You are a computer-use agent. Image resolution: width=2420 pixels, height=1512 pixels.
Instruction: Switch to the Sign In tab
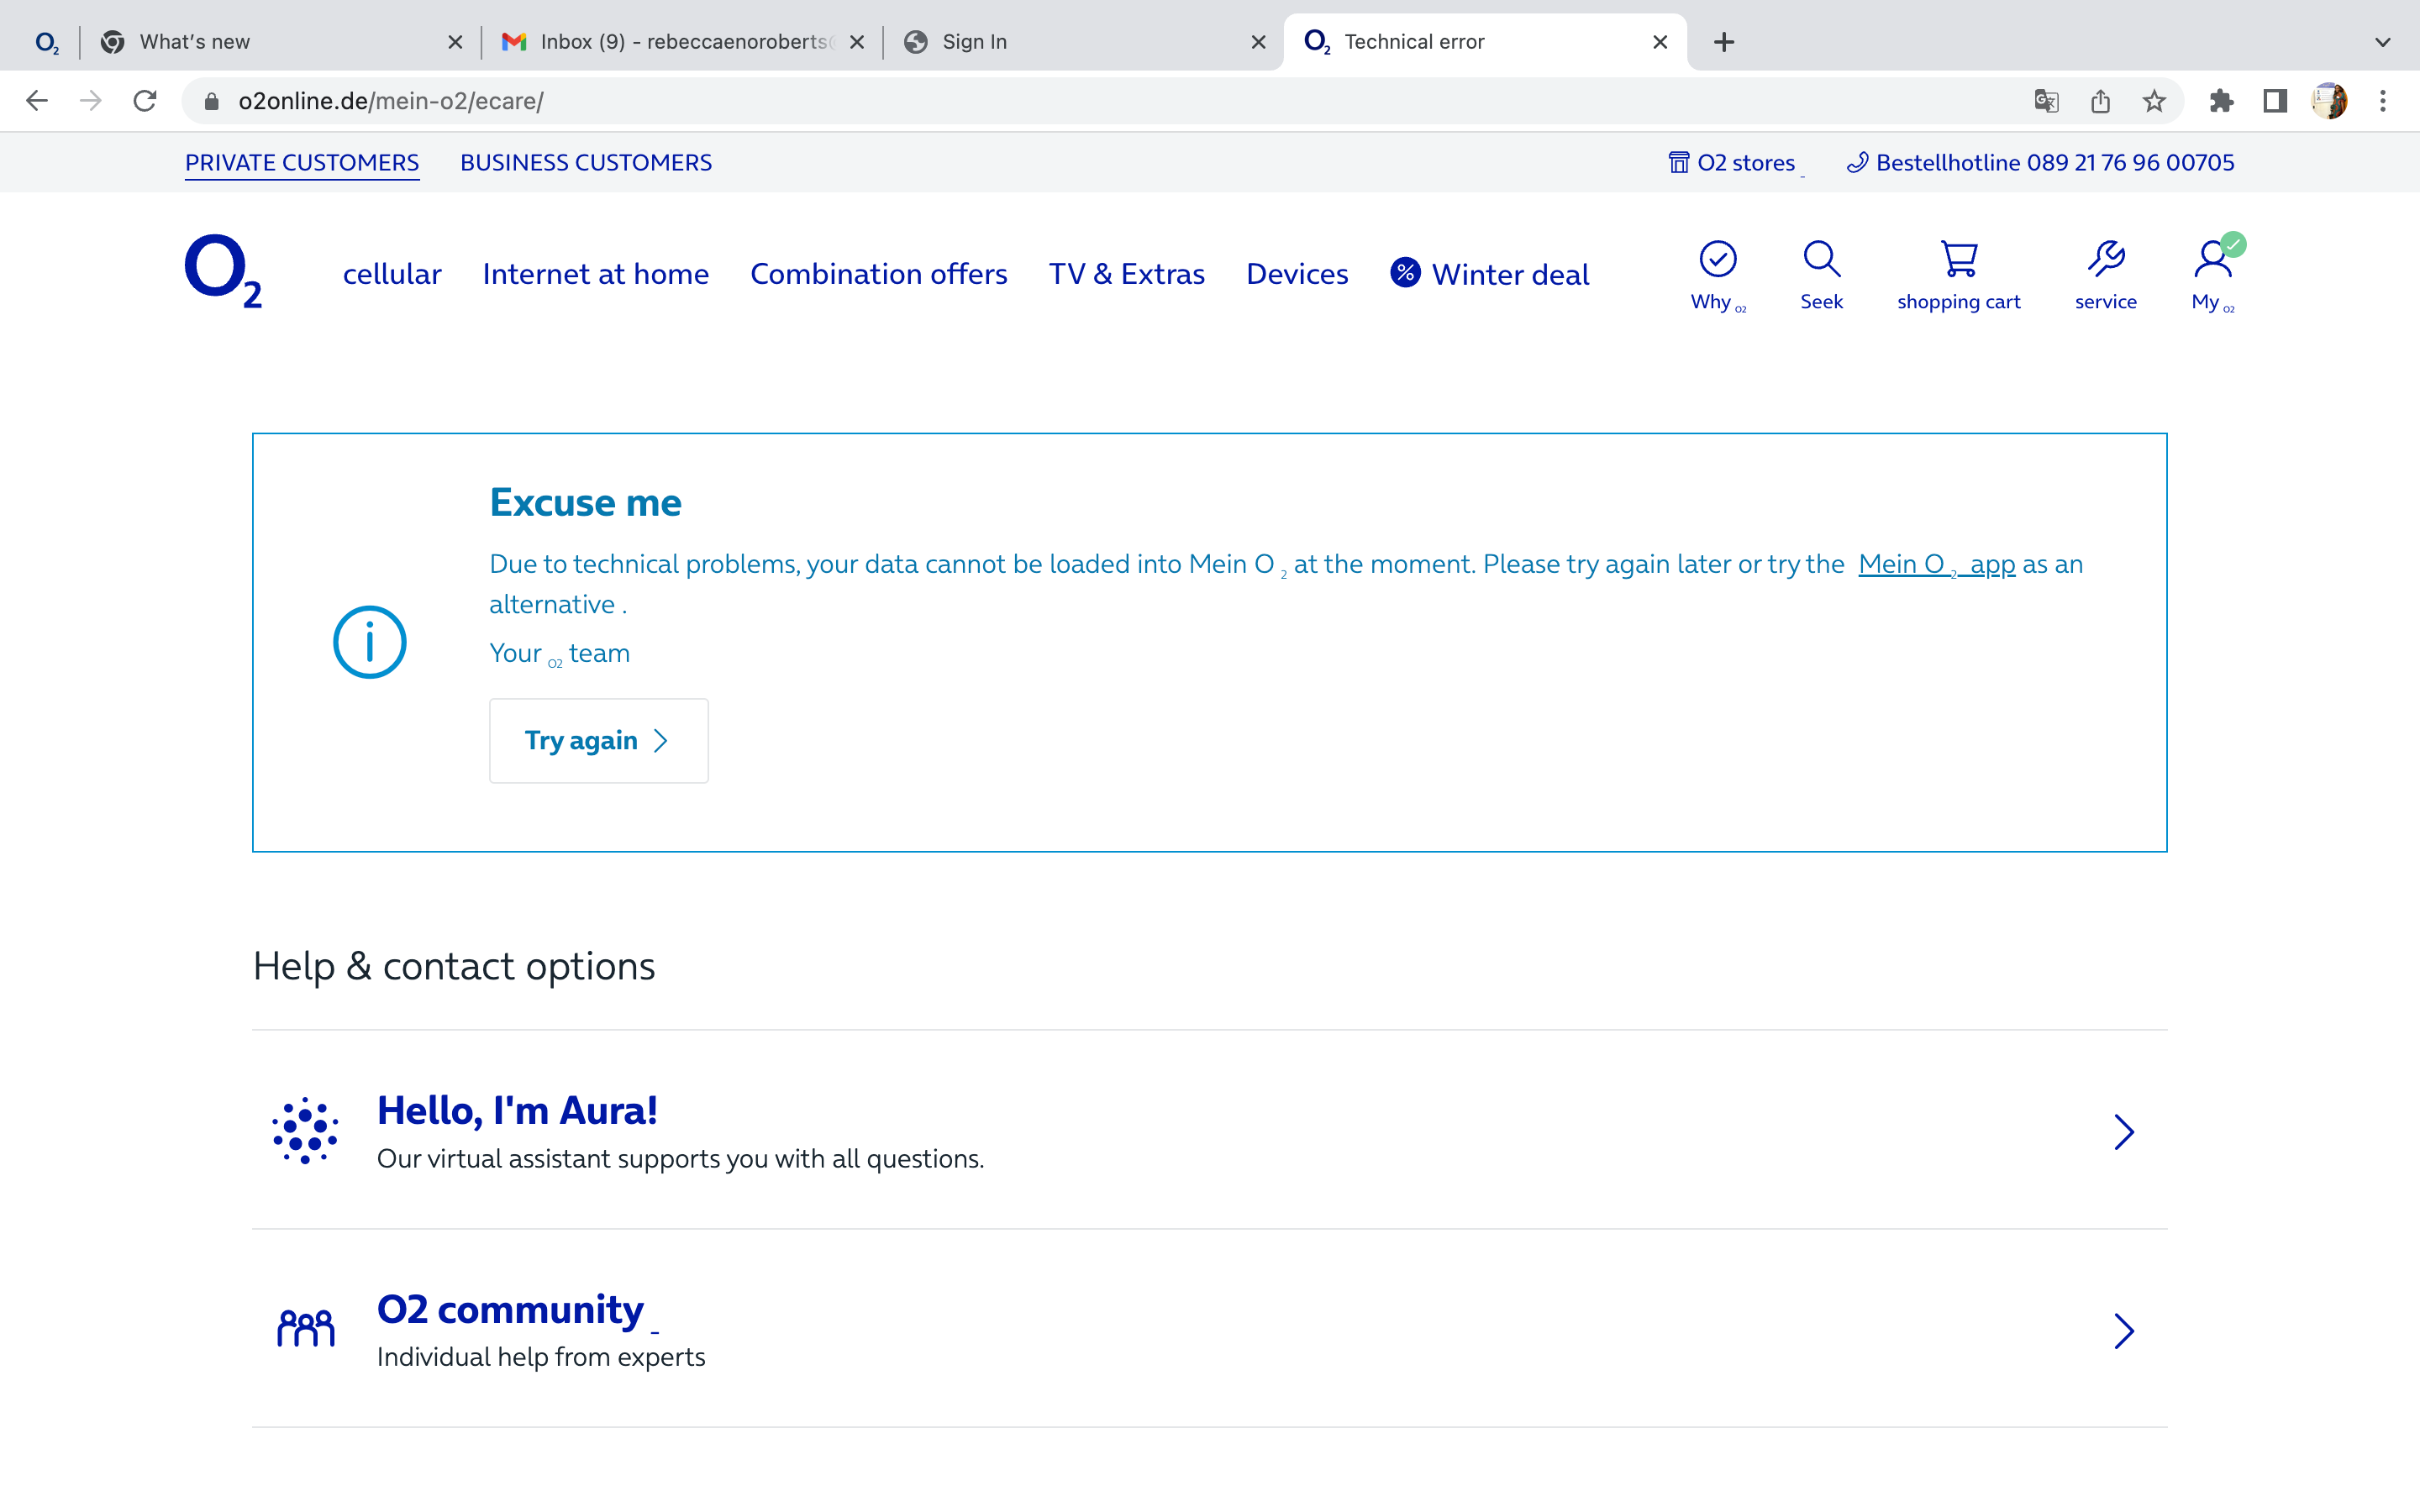tap(1083, 42)
